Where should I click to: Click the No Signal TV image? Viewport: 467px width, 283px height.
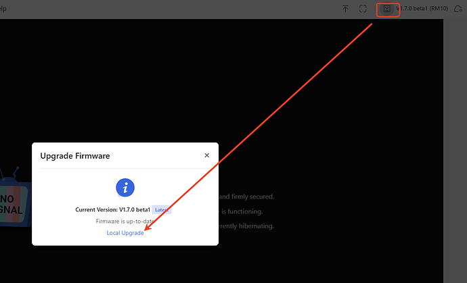(x=15, y=197)
